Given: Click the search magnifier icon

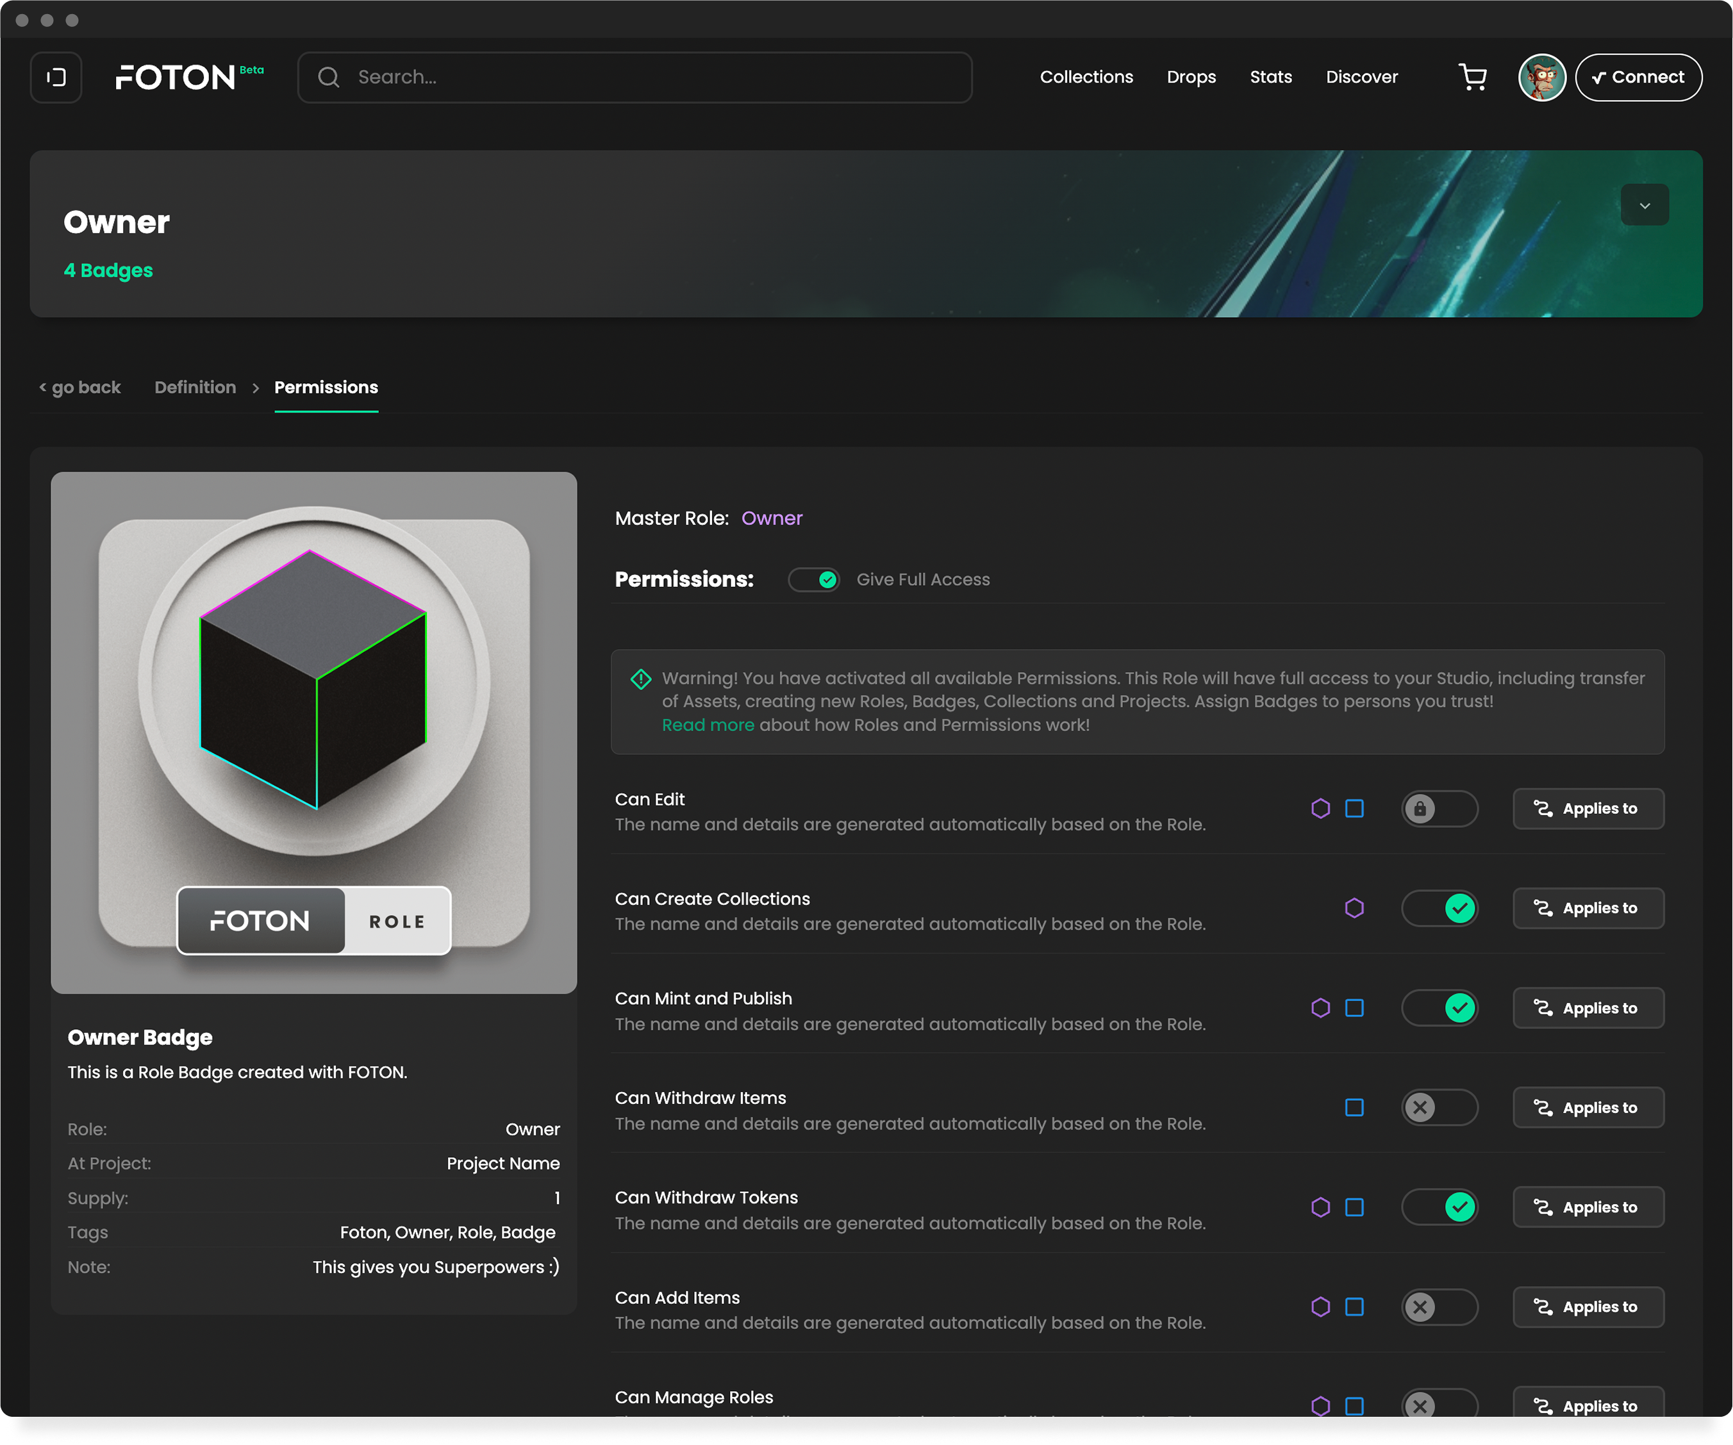Looking at the screenshot, I should click(328, 78).
